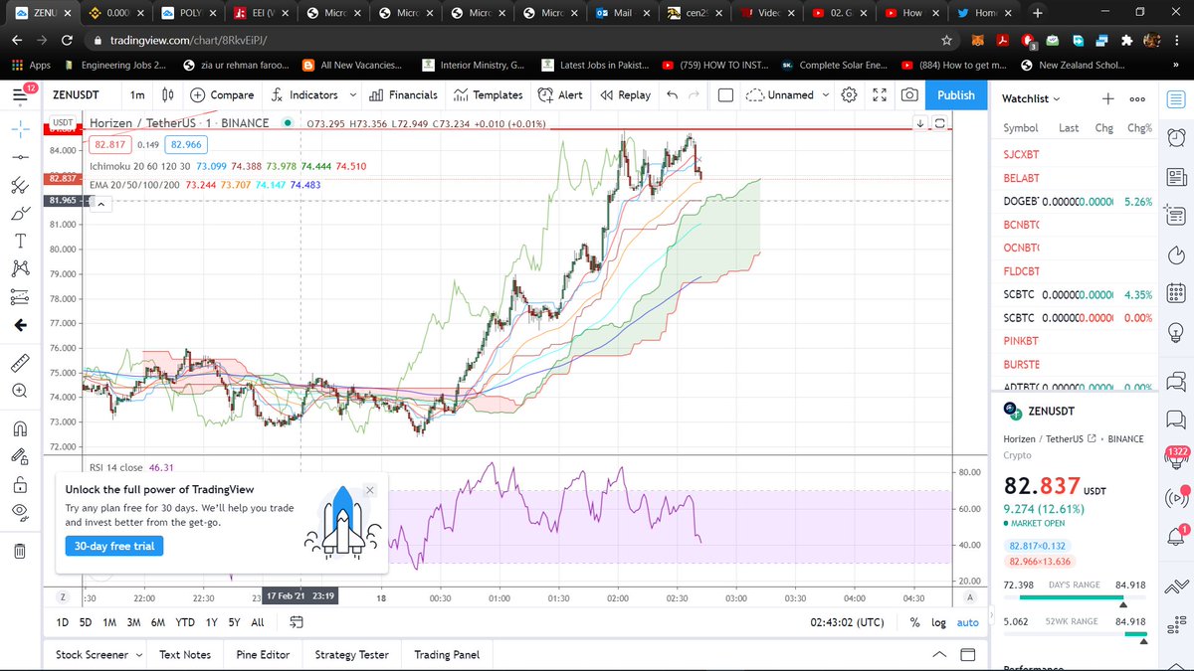Close the TradingView trial promo
The width and height of the screenshot is (1194, 671).
click(x=370, y=490)
